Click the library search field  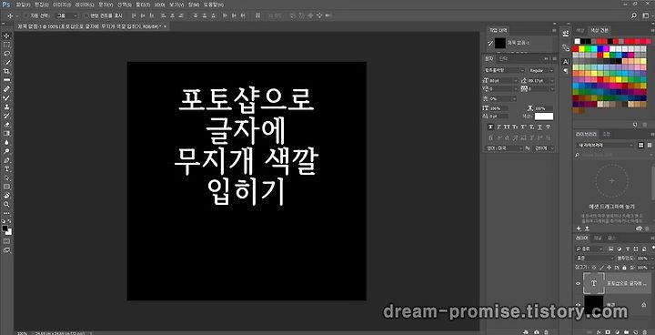[614, 155]
